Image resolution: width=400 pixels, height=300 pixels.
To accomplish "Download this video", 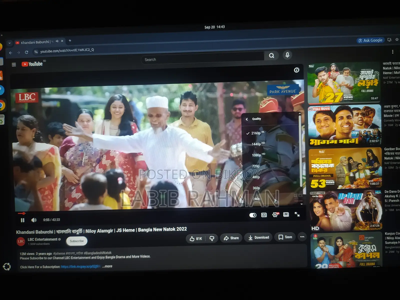I will [258, 237].
